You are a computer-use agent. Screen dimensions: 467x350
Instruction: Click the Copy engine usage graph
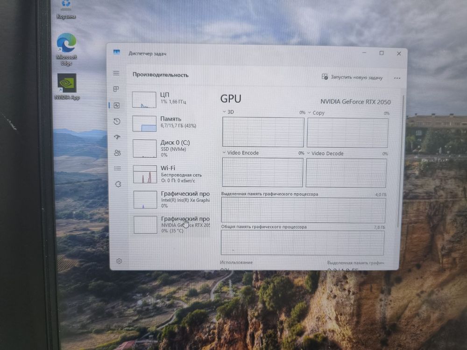point(347,133)
